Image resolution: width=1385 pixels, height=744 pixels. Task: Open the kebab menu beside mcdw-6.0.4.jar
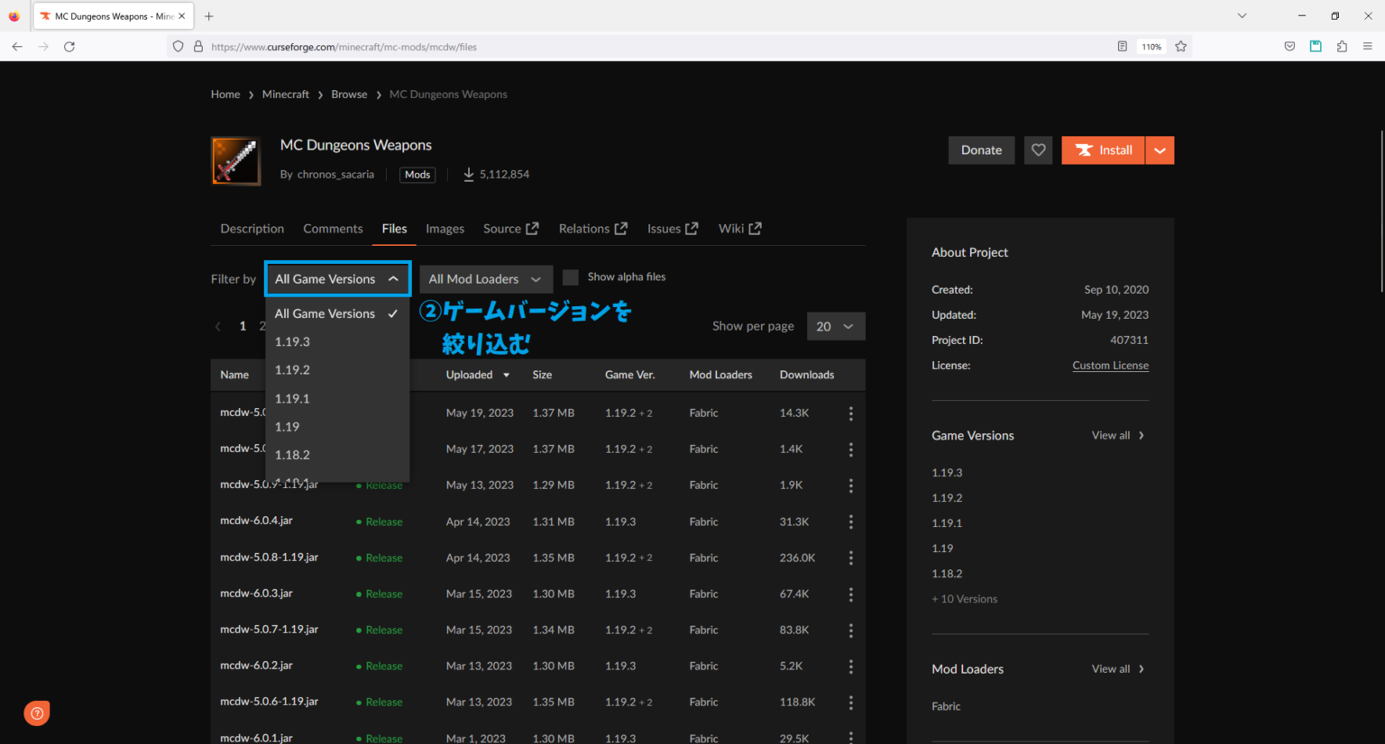[850, 522]
